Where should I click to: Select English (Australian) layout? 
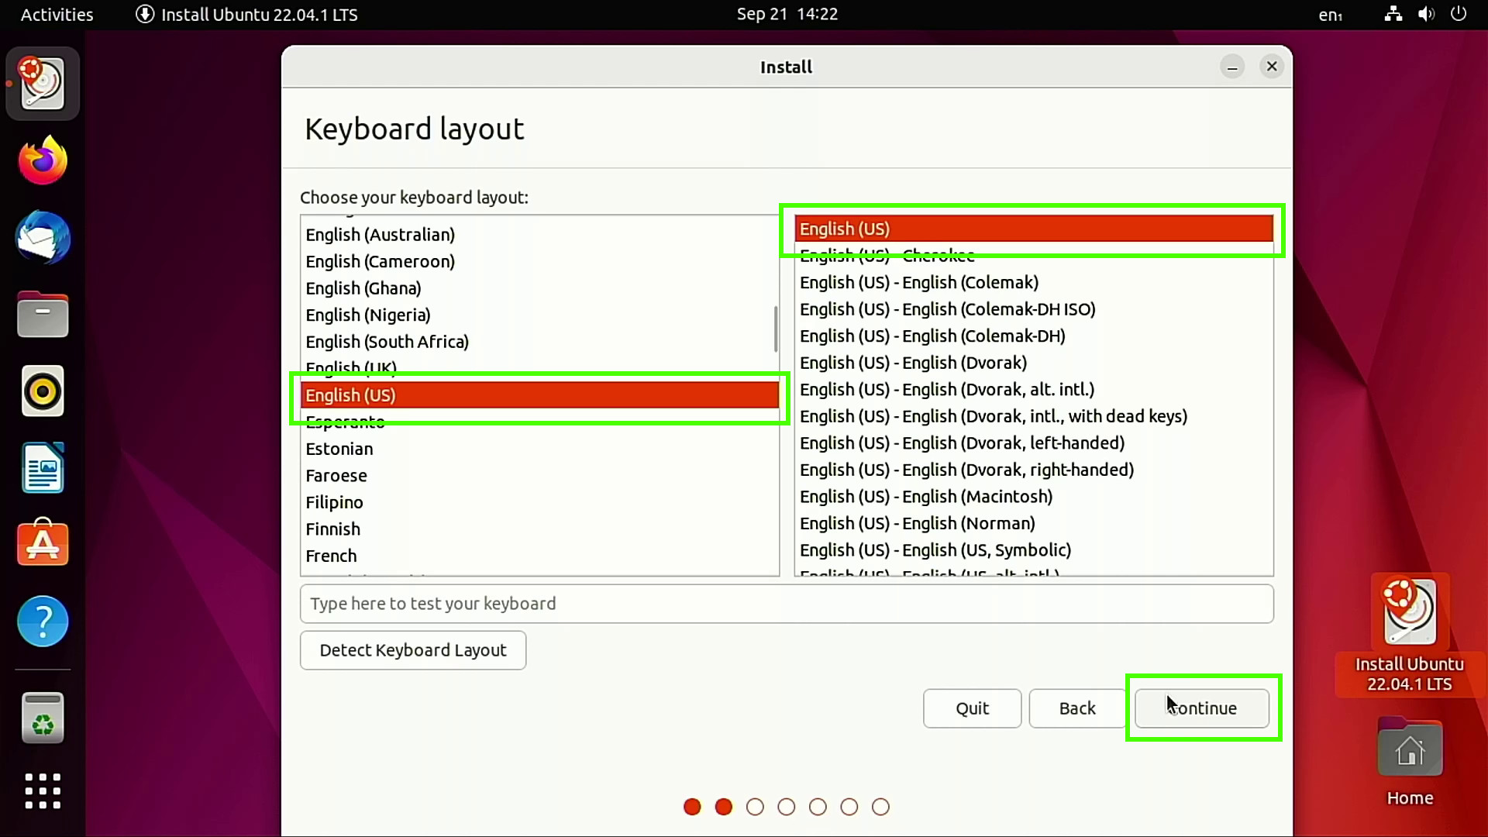point(379,234)
